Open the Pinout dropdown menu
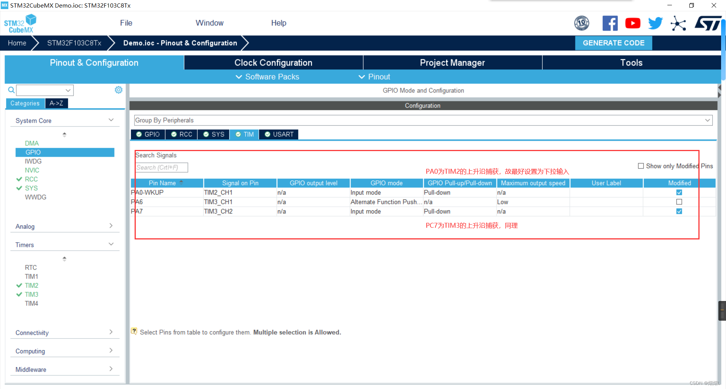The width and height of the screenshot is (726, 389). click(x=374, y=77)
